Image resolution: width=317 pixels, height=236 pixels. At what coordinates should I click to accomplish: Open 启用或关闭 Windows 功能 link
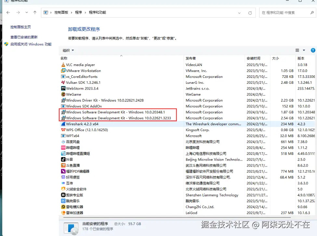click(31, 44)
